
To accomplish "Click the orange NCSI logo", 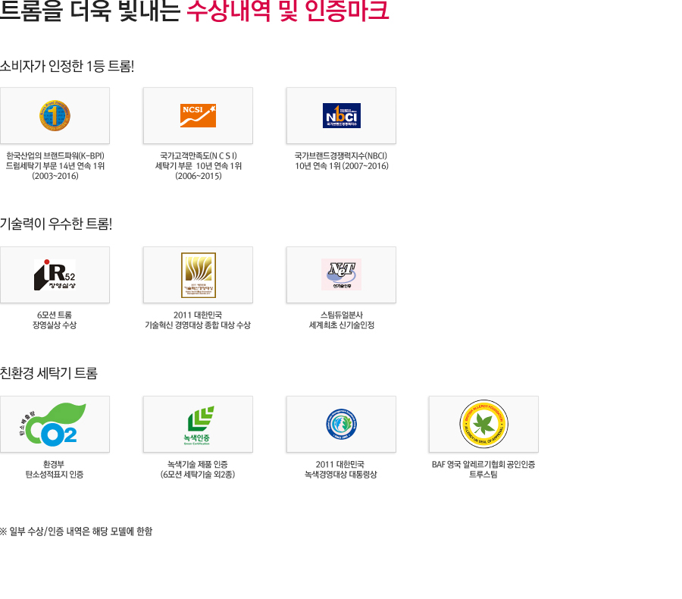I will 198,116.
